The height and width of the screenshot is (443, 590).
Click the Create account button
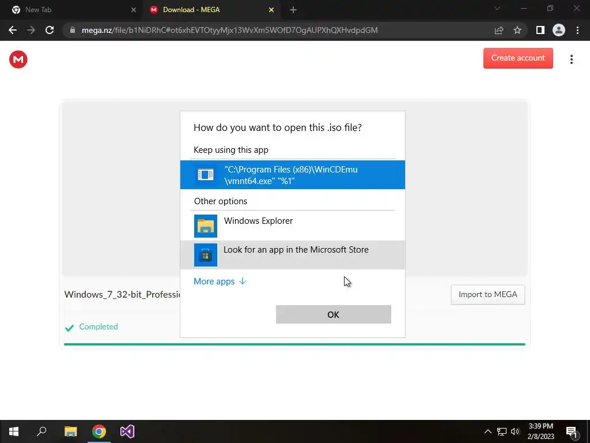pos(518,58)
